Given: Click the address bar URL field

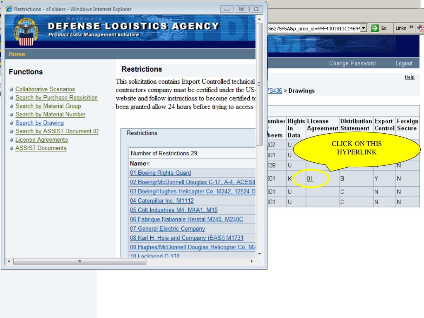Looking at the screenshot, I should click(314, 29).
